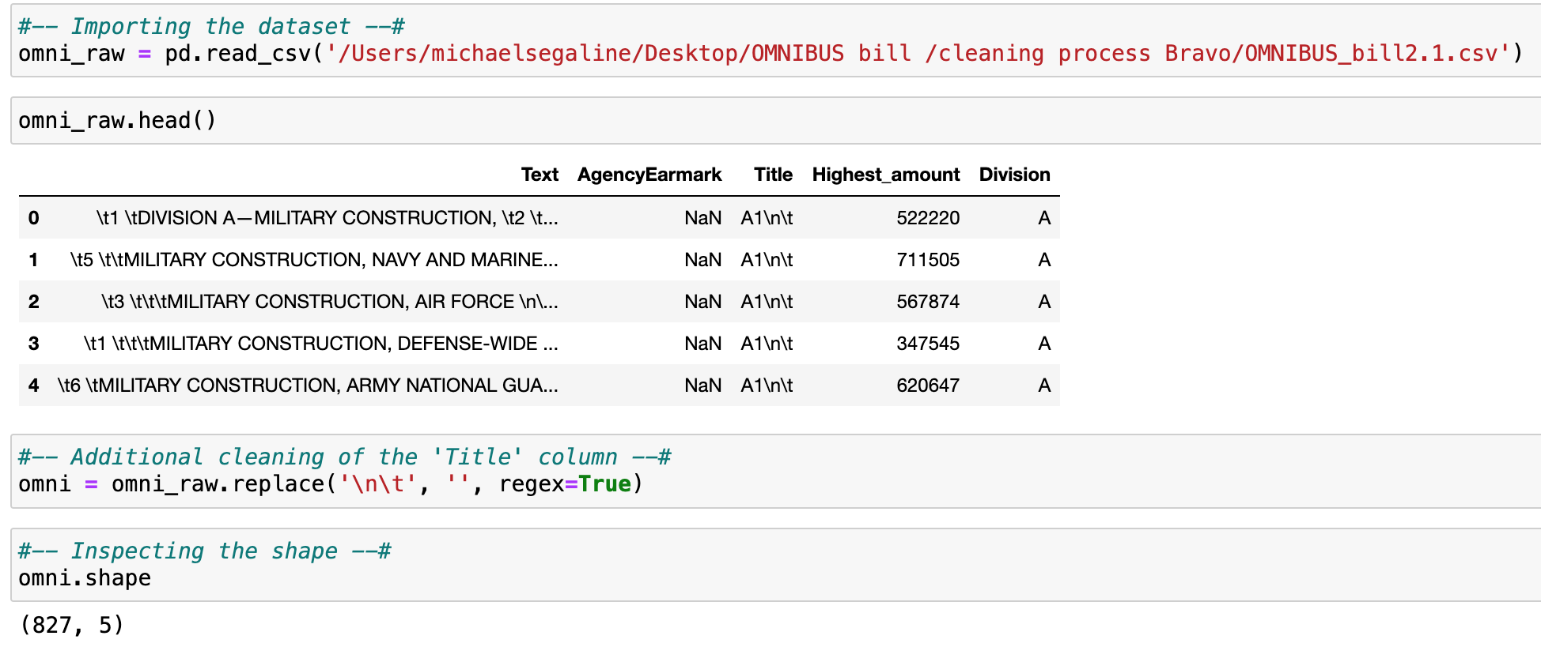Image resolution: width=1541 pixels, height=662 pixels.
Task: Click the 347545 amount cell
Action: pyautogui.click(x=927, y=344)
